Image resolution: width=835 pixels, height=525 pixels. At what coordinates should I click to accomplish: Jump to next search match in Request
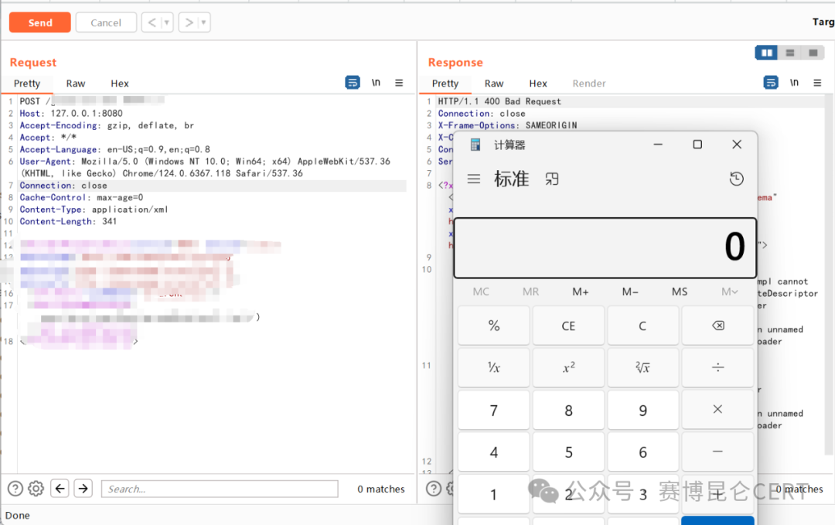pos(83,488)
